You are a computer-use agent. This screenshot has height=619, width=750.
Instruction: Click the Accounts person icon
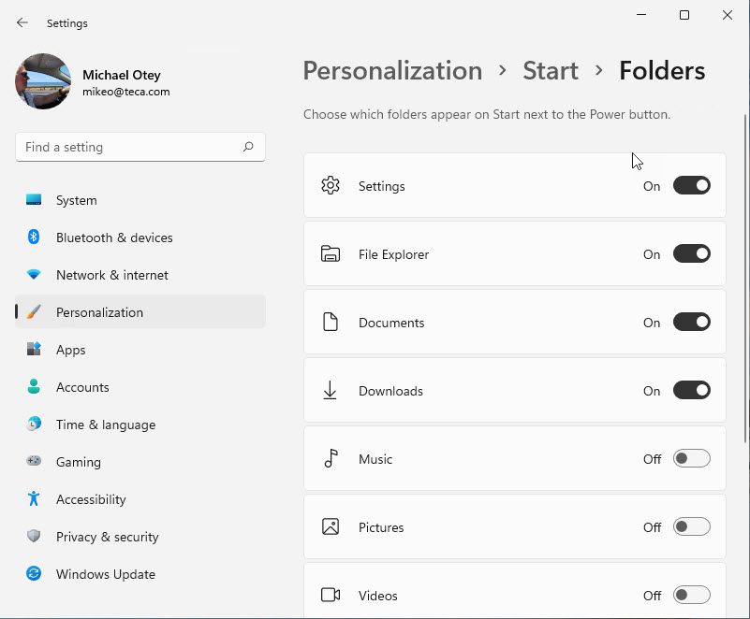[34, 386]
